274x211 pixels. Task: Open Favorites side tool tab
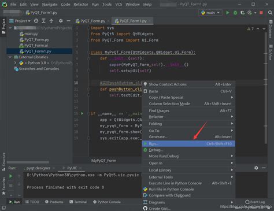point(3,186)
